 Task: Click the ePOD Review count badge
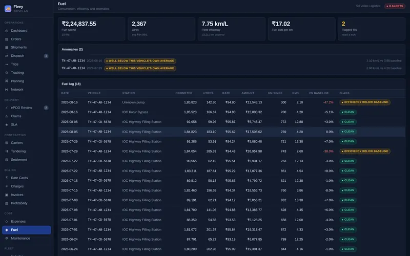click(x=46, y=108)
